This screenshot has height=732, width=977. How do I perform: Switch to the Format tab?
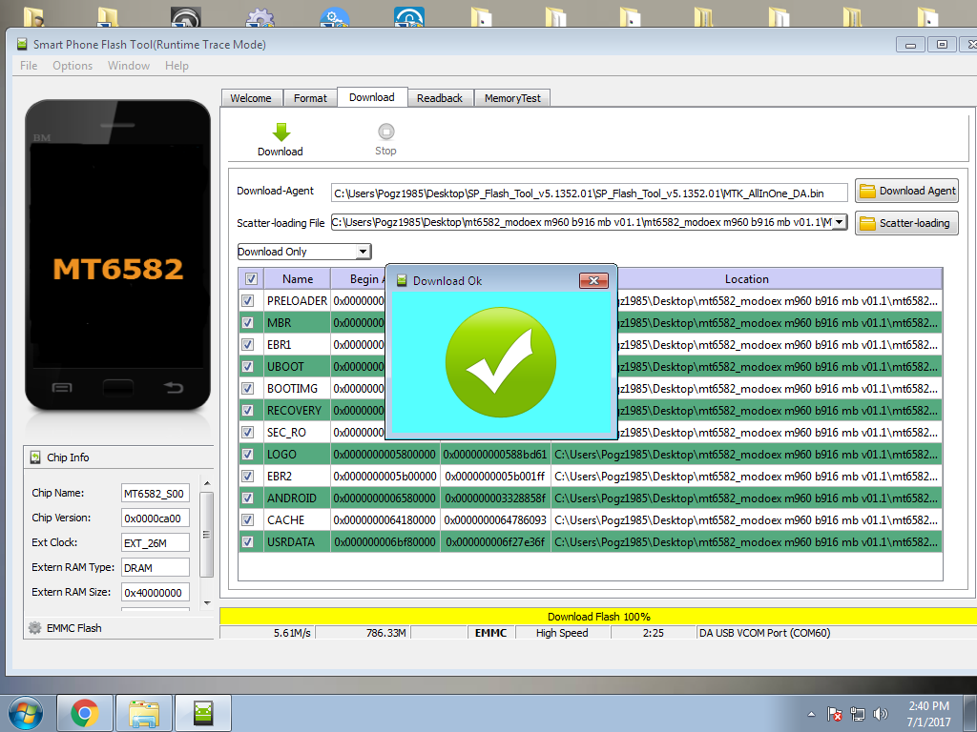click(x=310, y=98)
